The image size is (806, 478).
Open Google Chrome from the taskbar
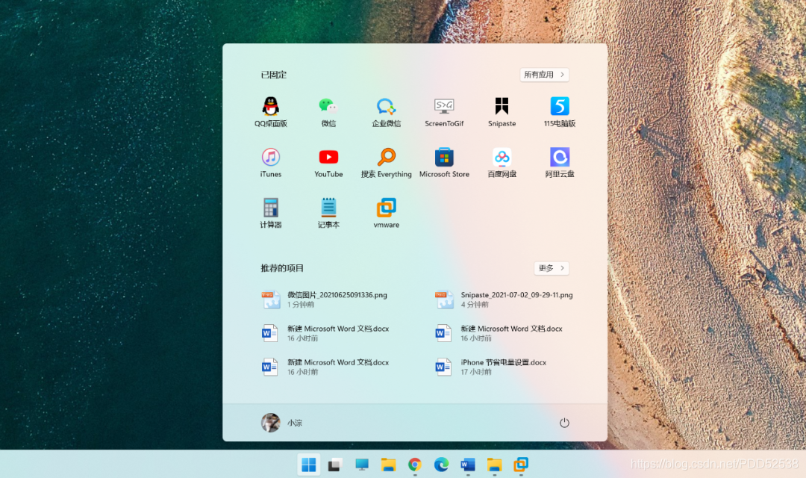click(x=415, y=465)
